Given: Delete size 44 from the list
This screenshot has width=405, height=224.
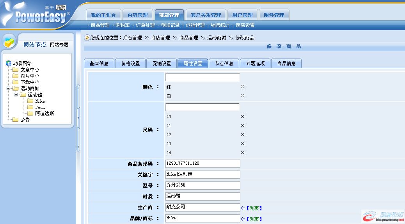Looking at the screenshot, I should [242, 153].
